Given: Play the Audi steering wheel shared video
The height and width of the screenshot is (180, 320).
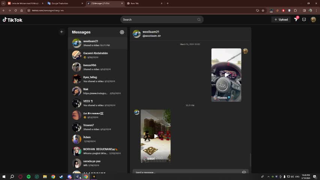Looking at the screenshot, I should click(226, 75).
